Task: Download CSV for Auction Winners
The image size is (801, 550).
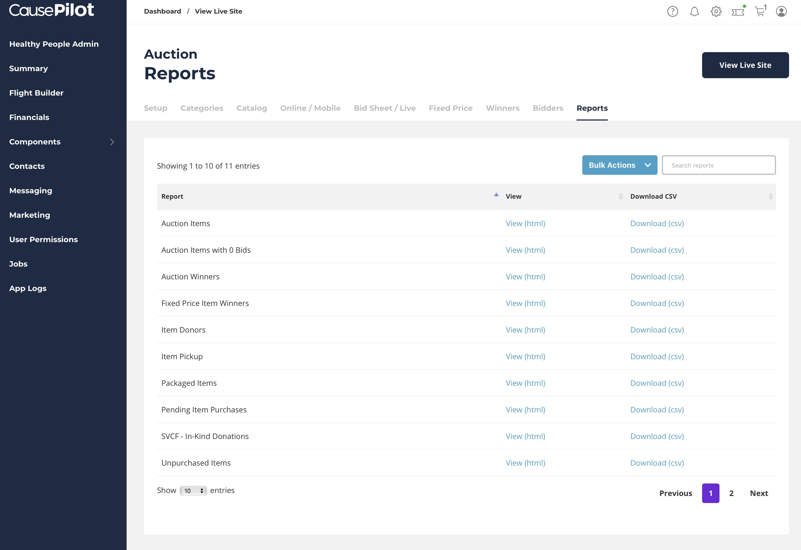Action: (657, 277)
